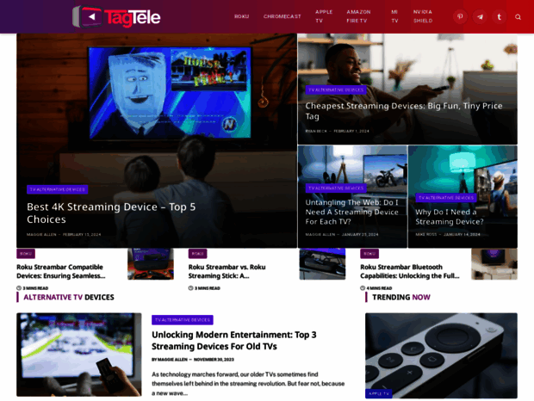Click category tag on Best 4K Streaming article

(x=57, y=189)
